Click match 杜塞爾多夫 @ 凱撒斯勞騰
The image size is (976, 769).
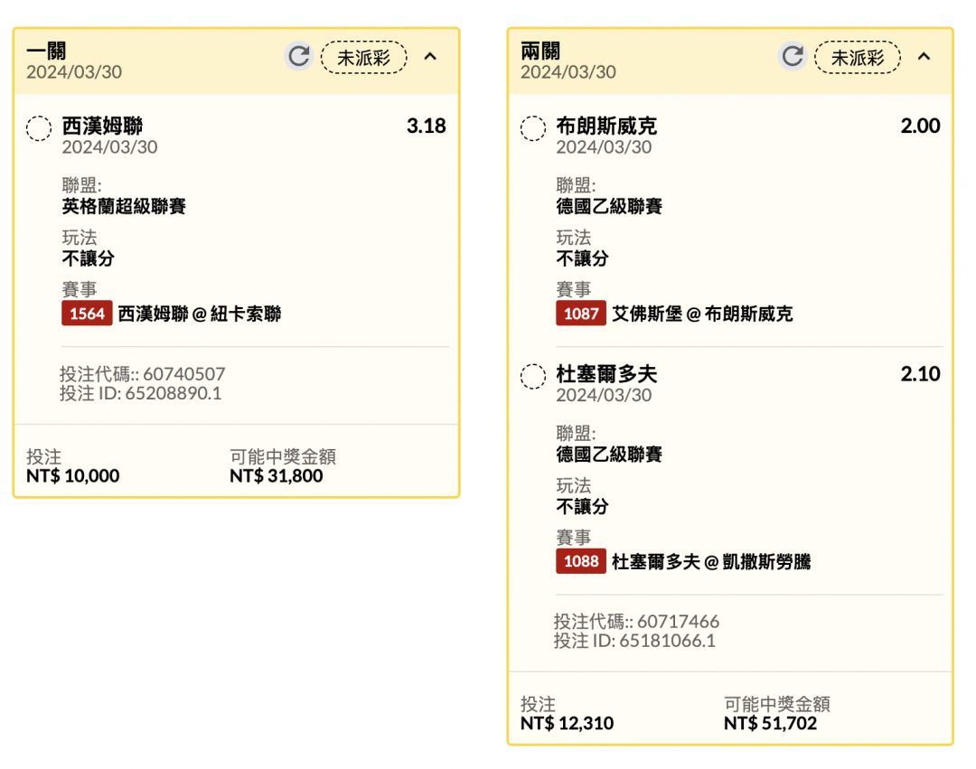[x=711, y=562]
